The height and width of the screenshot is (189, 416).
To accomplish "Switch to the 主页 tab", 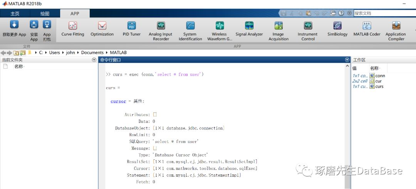I will (x=15, y=13).
